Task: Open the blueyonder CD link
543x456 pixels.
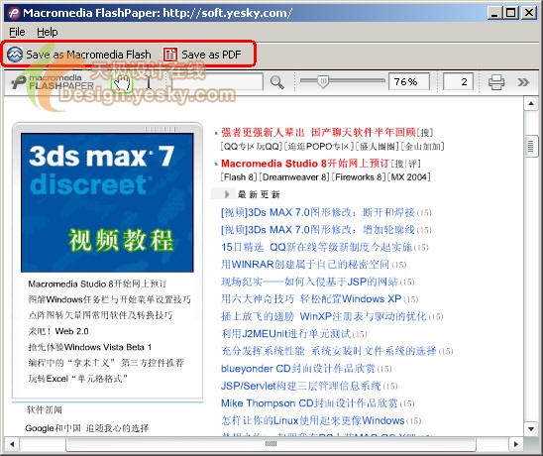Action: tap(298, 369)
